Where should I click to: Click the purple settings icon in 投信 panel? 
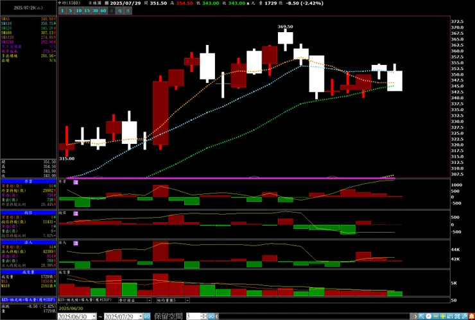[76, 213]
